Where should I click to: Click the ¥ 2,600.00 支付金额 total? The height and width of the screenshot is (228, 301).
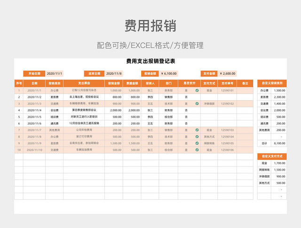tap(227, 73)
